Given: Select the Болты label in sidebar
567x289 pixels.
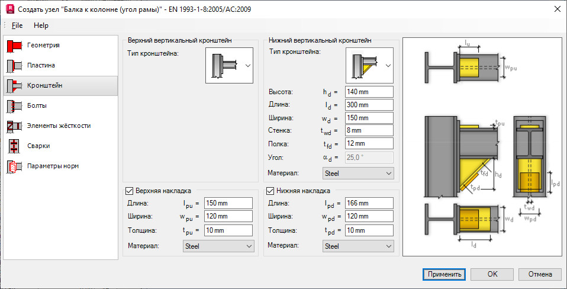Looking at the screenshot, I should point(37,105).
